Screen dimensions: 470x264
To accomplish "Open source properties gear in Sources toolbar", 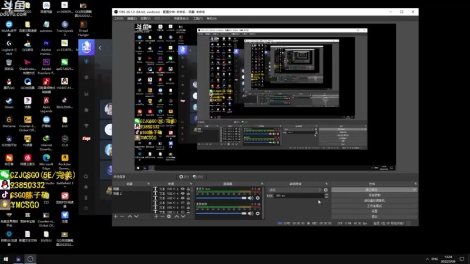I will point(169,216).
